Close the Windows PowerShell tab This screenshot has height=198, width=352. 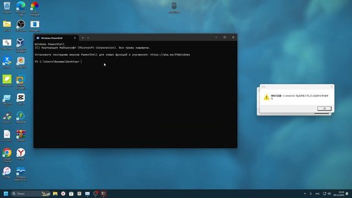75,38
